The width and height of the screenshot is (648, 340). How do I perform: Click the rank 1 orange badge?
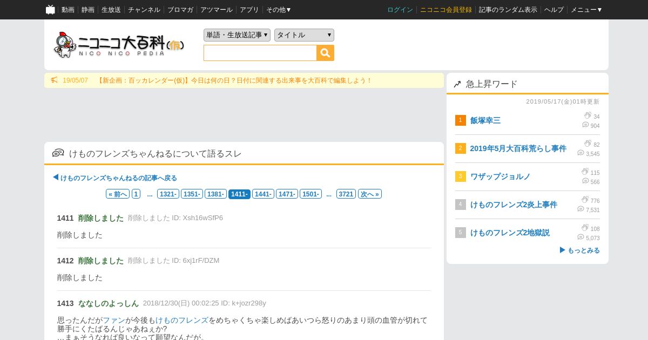(x=460, y=120)
